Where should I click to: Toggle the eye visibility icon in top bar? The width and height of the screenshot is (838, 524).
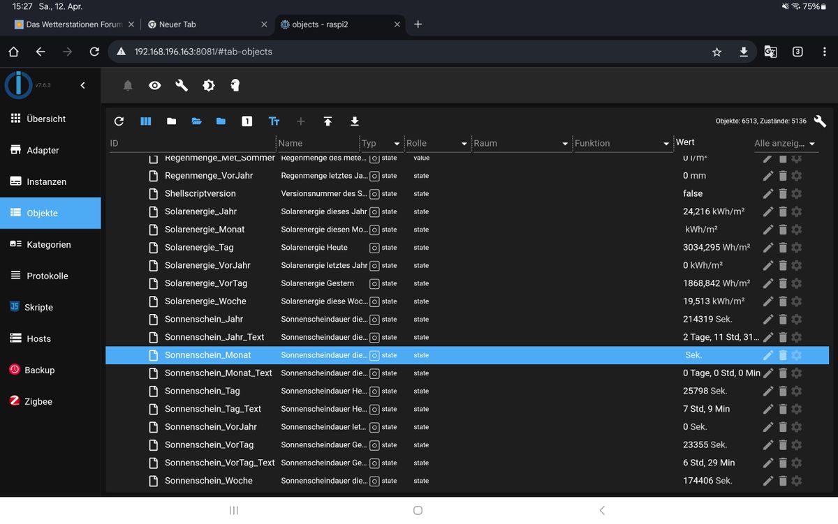click(155, 85)
